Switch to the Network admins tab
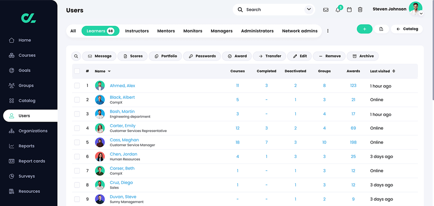Image resolution: width=434 pixels, height=206 pixels. coord(300,31)
